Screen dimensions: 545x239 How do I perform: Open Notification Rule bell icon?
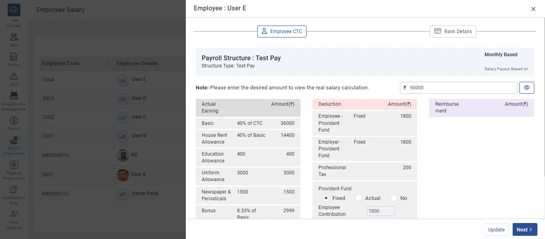[14, 190]
